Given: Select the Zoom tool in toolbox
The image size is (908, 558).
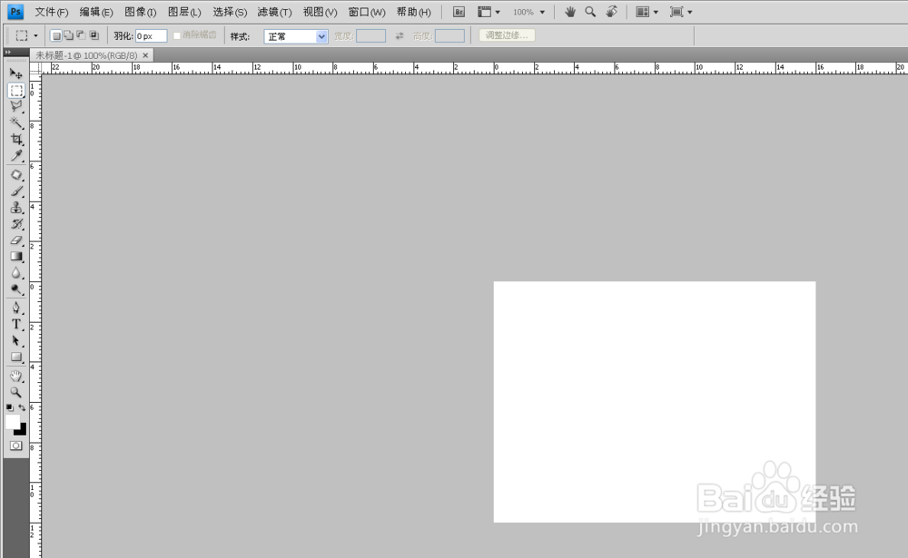Looking at the screenshot, I should pos(16,393).
